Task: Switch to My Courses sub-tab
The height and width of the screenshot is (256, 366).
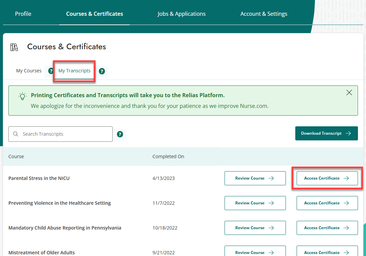Action: [x=29, y=71]
